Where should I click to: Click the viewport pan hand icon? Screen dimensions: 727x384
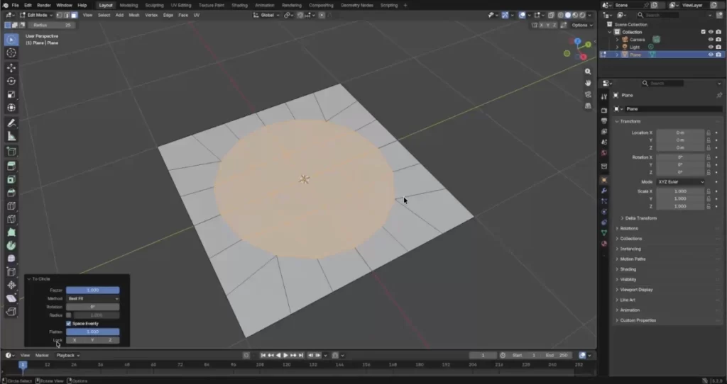[588, 83]
